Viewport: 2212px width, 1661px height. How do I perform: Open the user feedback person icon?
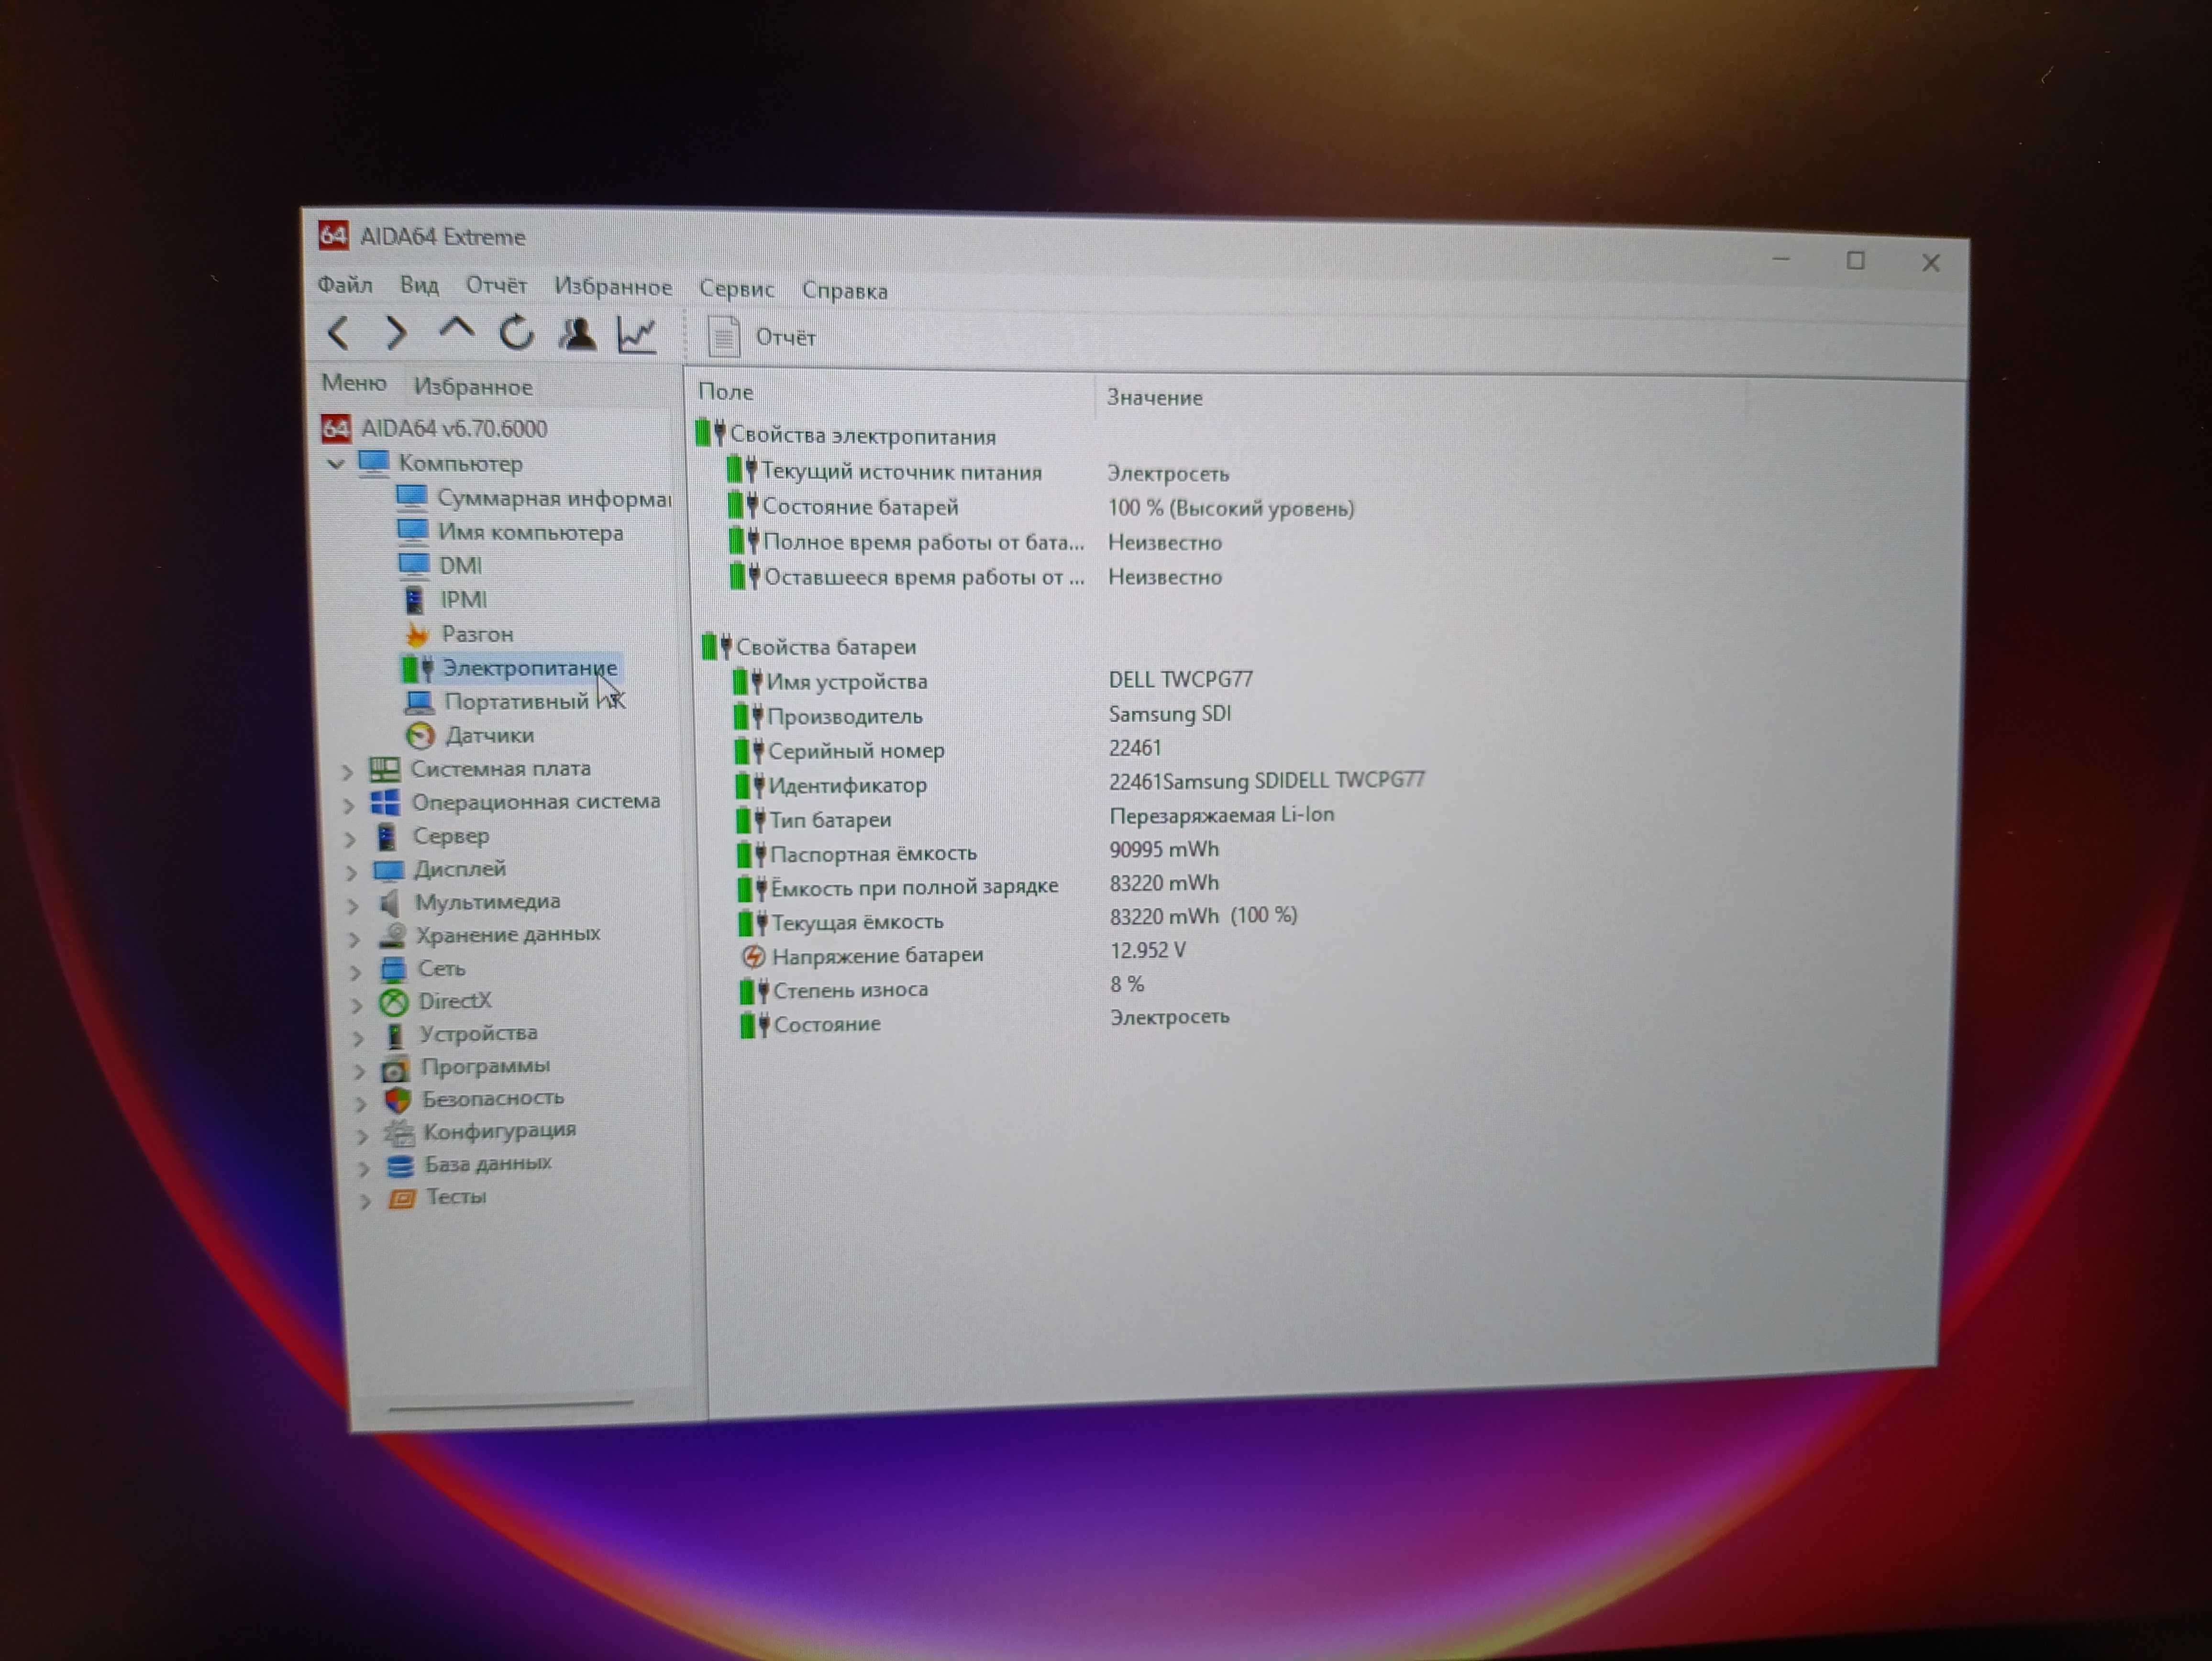577,334
